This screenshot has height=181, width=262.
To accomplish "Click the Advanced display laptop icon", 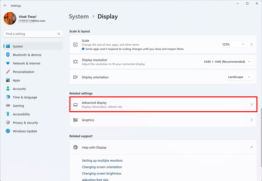I will point(75,105).
